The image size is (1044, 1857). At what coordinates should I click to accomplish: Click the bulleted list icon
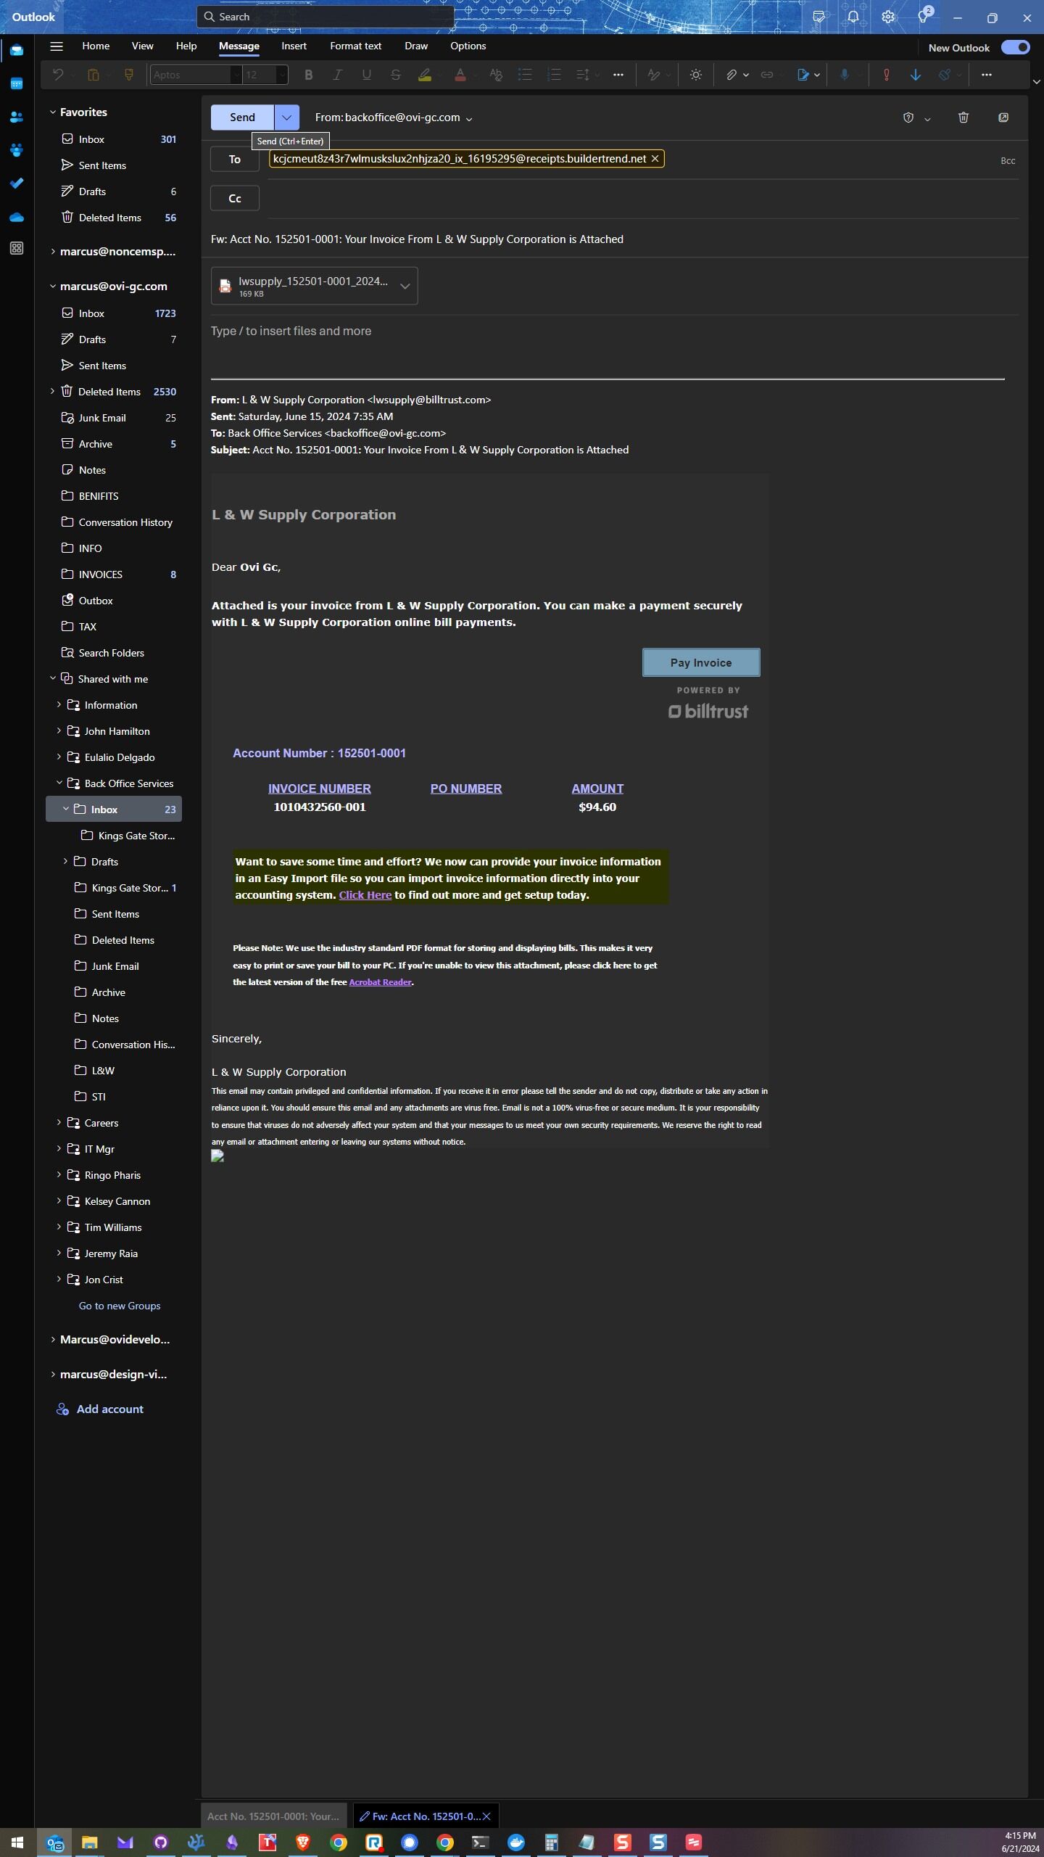coord(525,75)
